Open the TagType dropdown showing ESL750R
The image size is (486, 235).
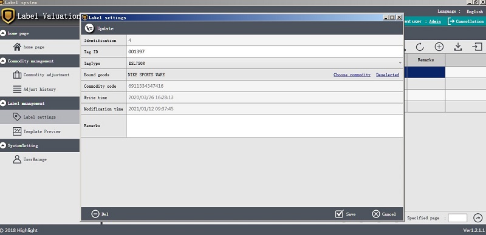pos(264,63)
